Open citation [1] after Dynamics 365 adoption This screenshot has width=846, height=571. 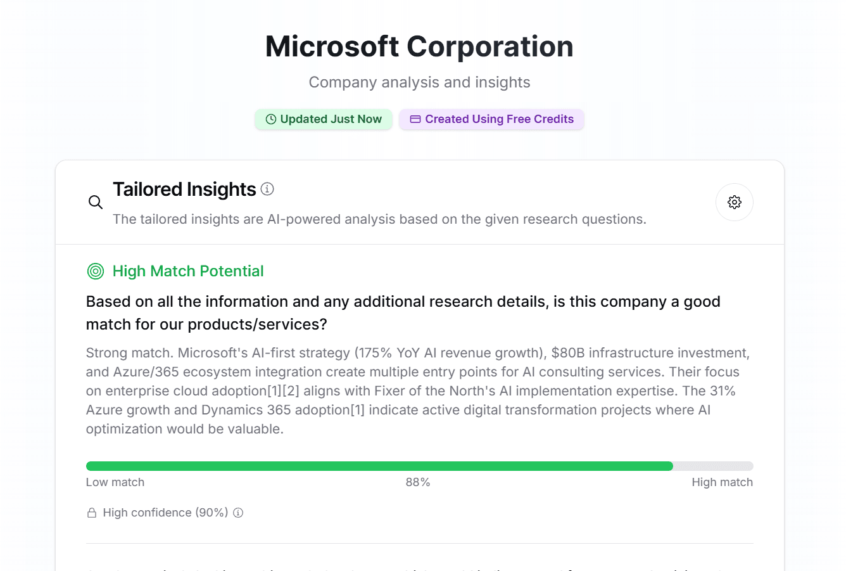pyautogui.click(x=358, y=410)
